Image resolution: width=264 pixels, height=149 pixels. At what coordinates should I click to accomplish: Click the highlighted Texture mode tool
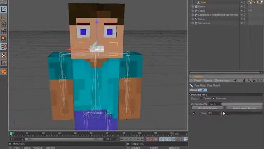tap(4, 47)
